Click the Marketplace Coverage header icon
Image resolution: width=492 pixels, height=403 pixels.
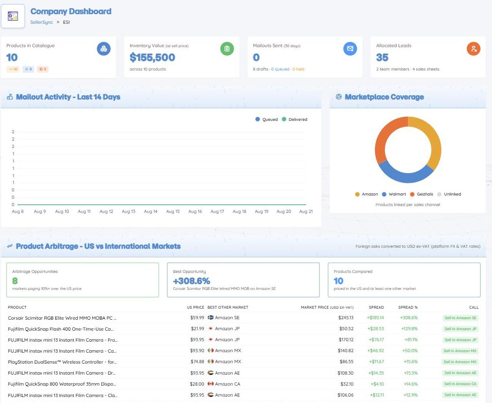[x=339, y=97]
